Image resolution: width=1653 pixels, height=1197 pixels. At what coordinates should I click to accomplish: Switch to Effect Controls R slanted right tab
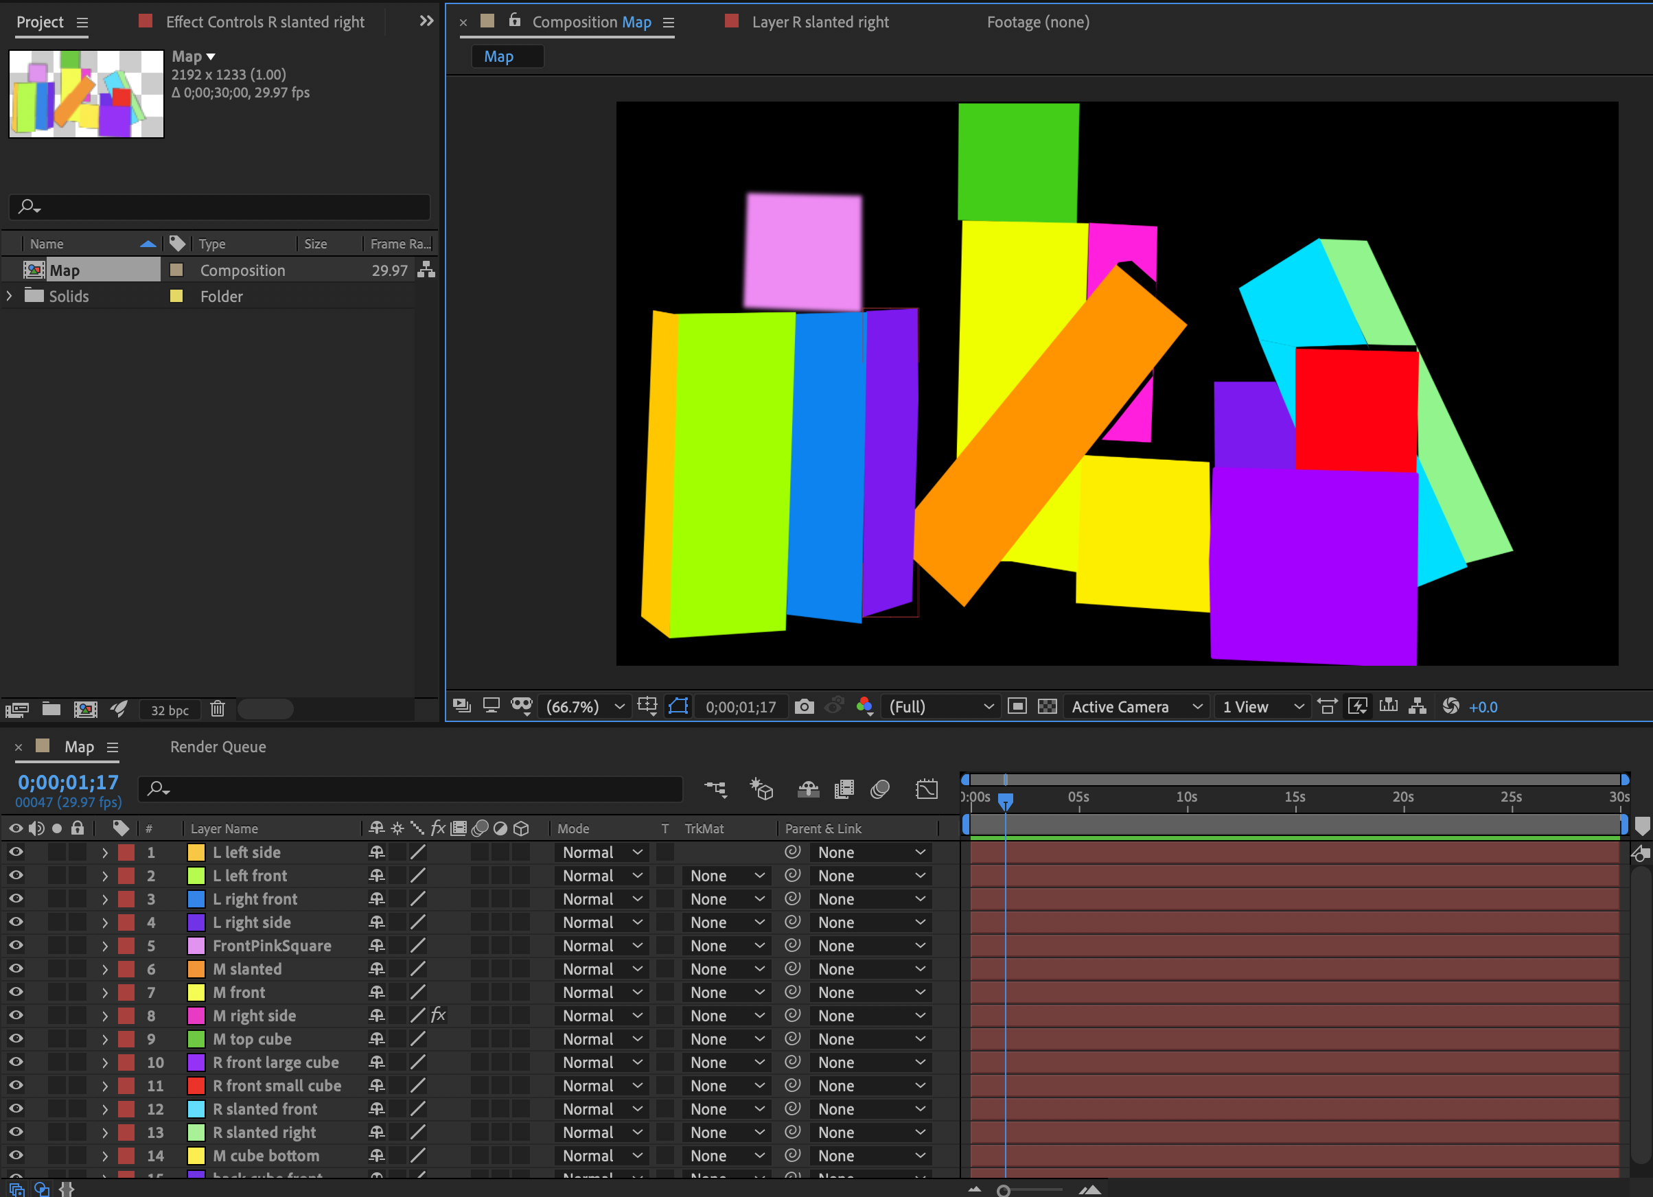point(264,22)
